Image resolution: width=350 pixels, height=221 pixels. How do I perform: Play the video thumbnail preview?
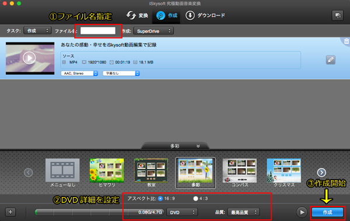point(30,58)
